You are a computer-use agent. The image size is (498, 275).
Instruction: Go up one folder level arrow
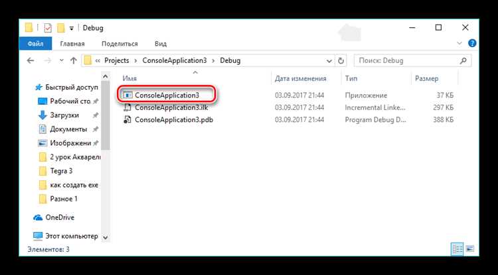[73, 60]
